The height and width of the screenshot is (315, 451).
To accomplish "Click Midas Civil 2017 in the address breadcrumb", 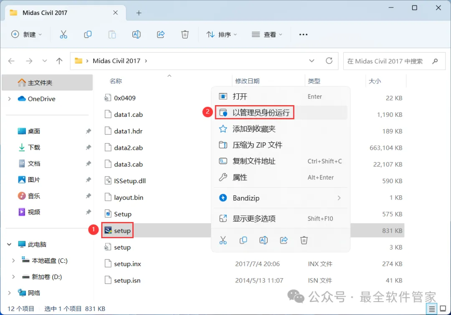I will click(117, 61).
